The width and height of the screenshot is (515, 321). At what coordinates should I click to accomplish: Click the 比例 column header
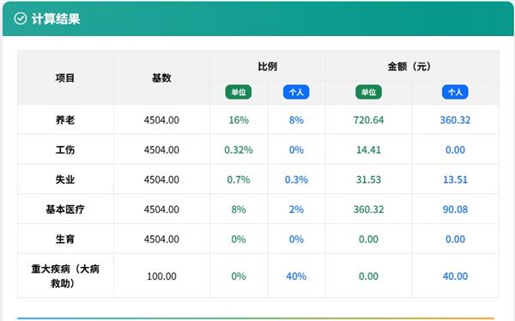point(267,66)
